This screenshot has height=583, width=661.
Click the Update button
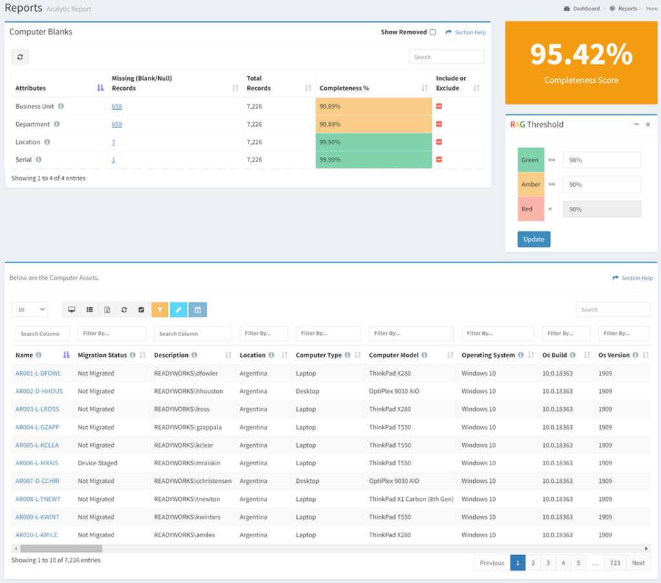pos(534,239)
